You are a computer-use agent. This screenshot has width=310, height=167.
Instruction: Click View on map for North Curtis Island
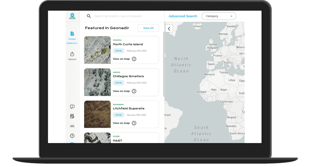click(x=121, y=59)
